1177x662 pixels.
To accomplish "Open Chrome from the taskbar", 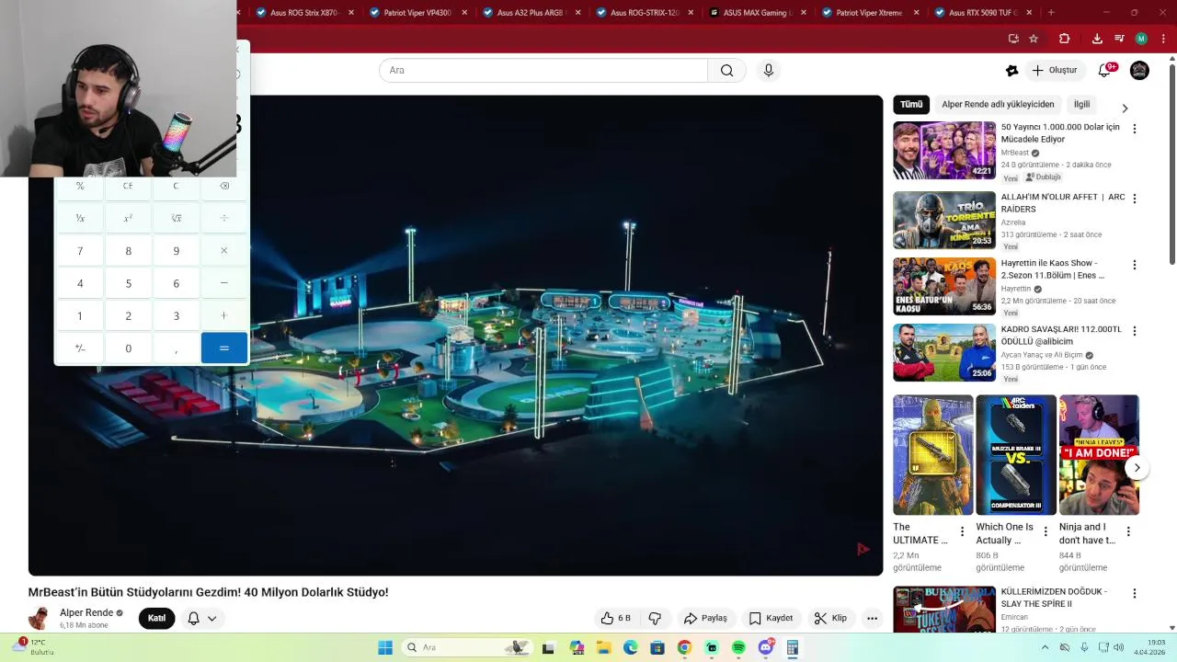I will [684, 647].
